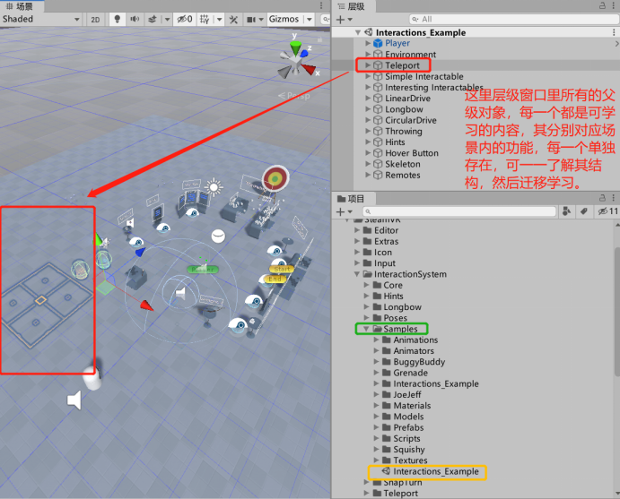Image resolution: width=620 pixels, height=499 pixels.
Task: Open Interactions_Example scene options kebab menu
Action: (x=614, y=32)
